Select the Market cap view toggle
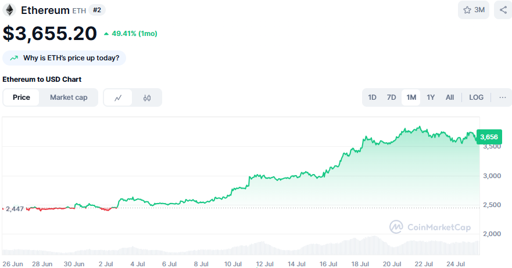This screenshot has height=268, width=512. [69, 97]
